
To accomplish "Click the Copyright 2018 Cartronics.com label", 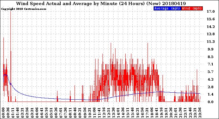I will click(x=23, y=9).
